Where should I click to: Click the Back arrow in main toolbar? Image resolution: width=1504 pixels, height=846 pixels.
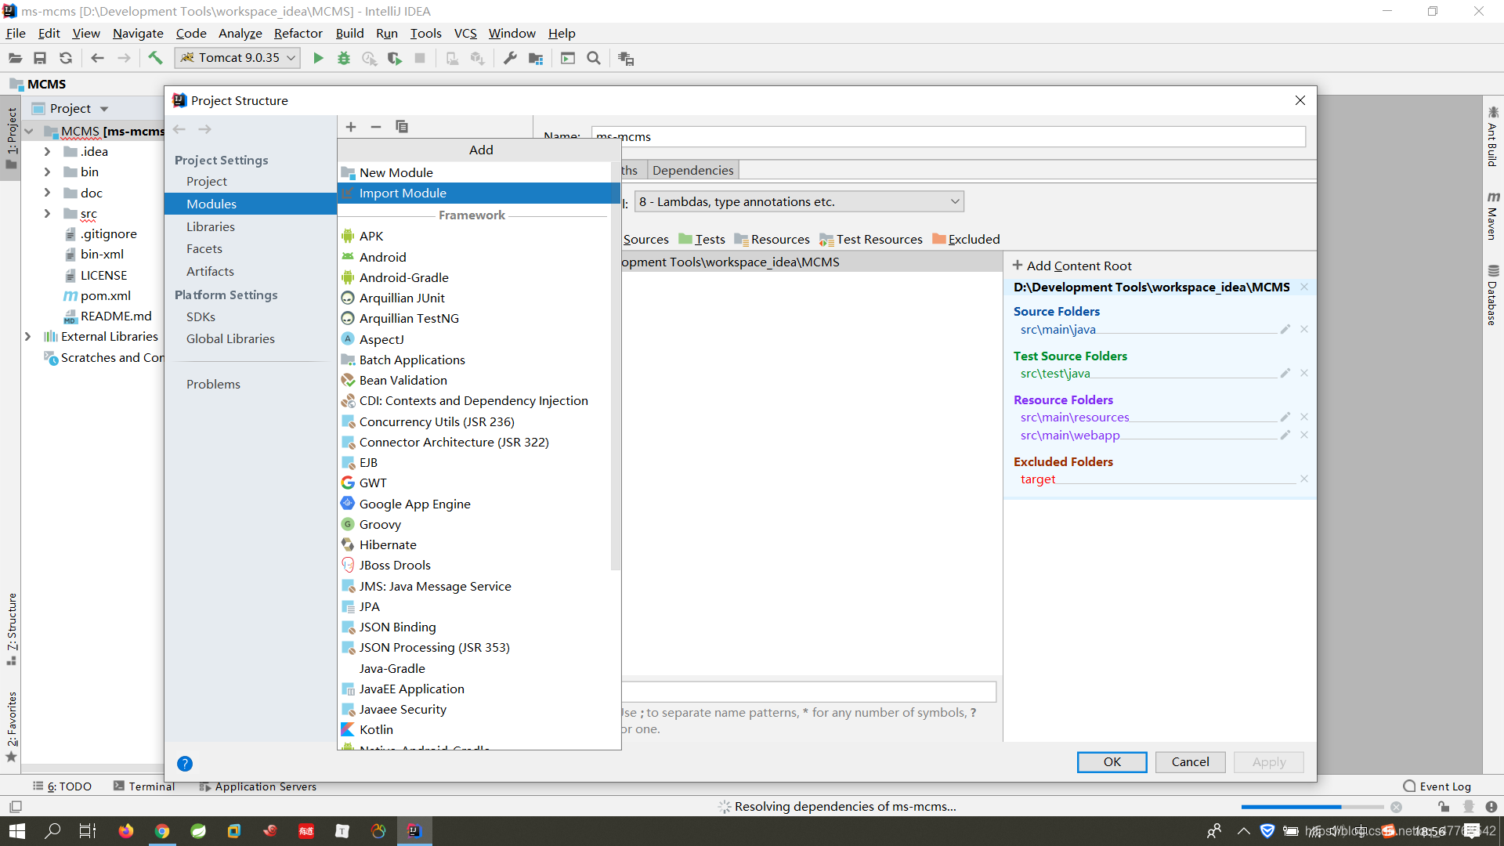97,58
